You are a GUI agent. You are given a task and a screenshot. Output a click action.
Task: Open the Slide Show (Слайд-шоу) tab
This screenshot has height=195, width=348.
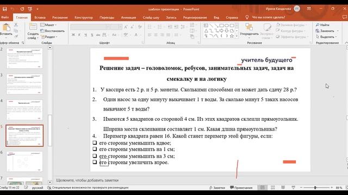pyautogui.click(x=151, y=17)
